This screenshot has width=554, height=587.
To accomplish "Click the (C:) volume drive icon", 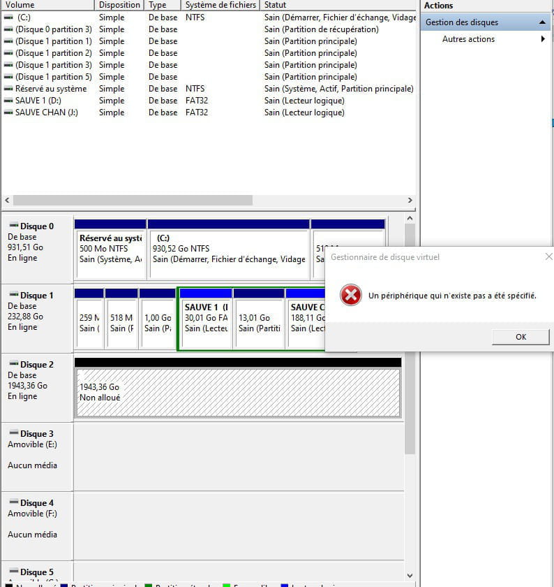I will coord(8,17).
